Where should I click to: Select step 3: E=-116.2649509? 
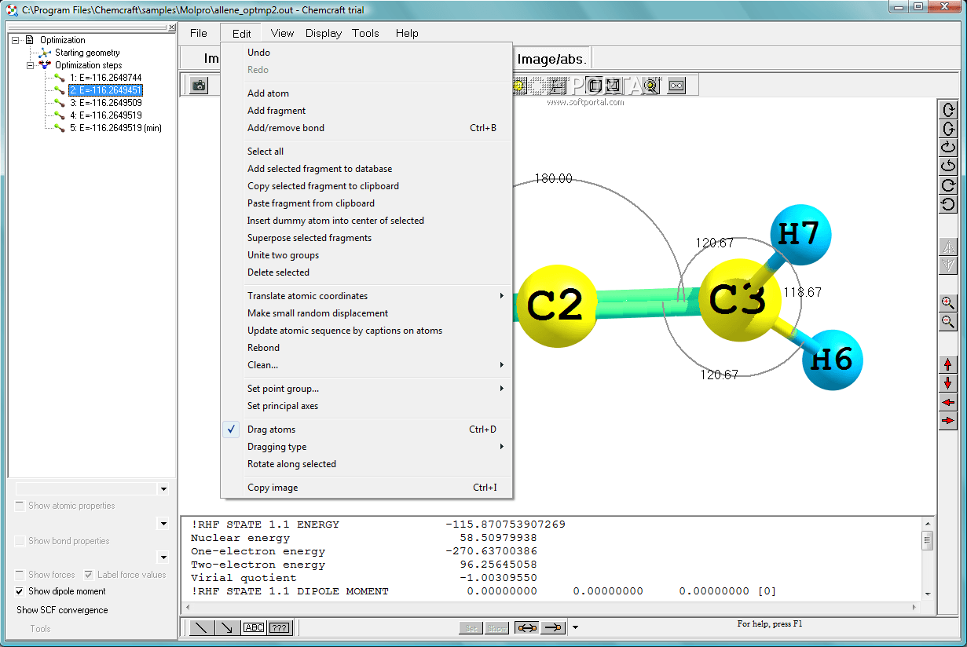point(105,103)
